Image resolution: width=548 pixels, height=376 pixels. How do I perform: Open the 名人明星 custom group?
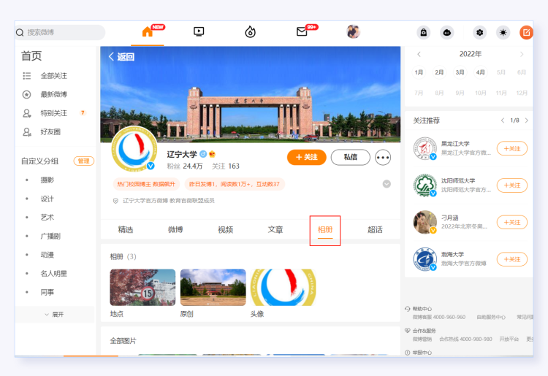point(54,273)
